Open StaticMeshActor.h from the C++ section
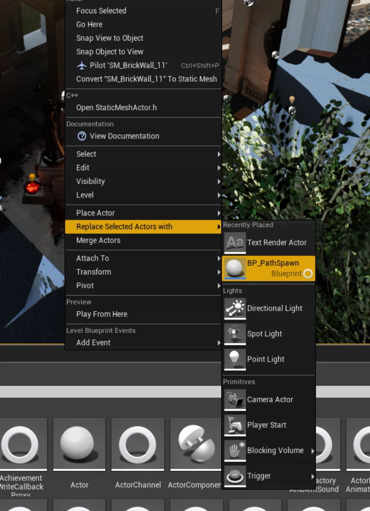Screen dimensions: 370x511 coord(143,108)
